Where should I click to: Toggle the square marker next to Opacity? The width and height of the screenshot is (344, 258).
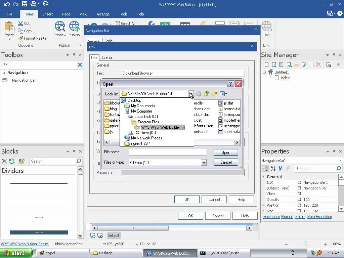pyautogui.click(x=299, y=200)
